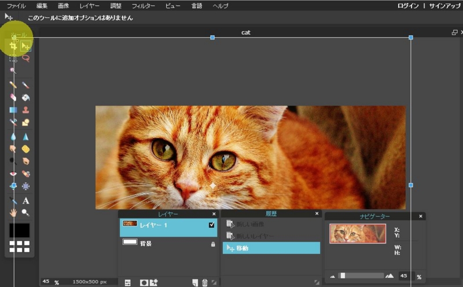Unlock the 背景 layer lock icon
463x287 pixels.
[x=213, y=244]
